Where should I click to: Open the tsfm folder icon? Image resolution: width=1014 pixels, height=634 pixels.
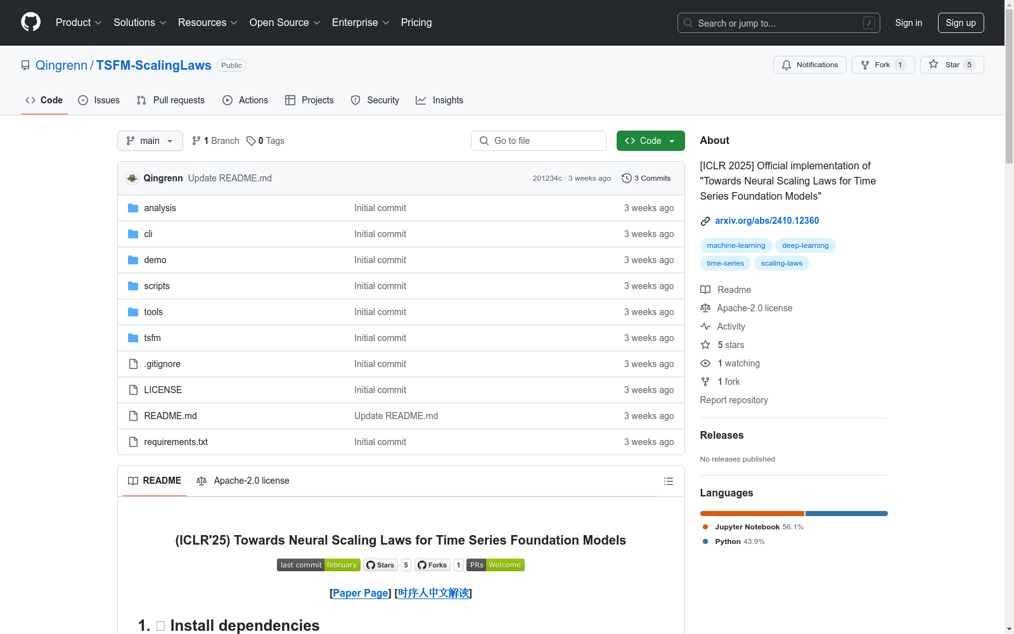point(133,338)
